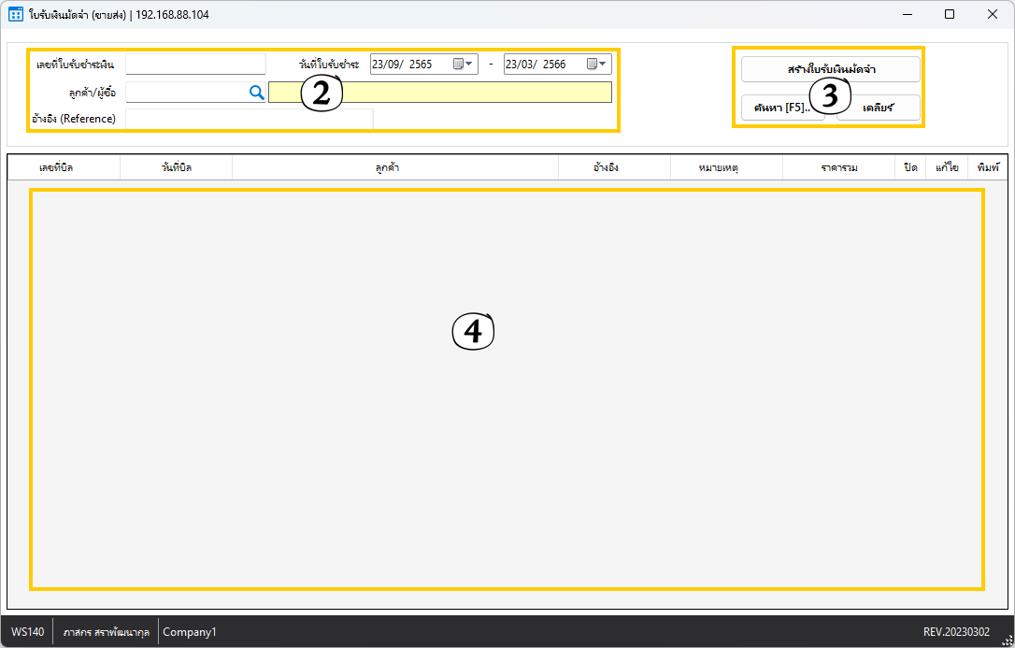Viewport: 1015px width, 648px height.
Task: Click the ลูกค้า column header
Action: point(393,167)
